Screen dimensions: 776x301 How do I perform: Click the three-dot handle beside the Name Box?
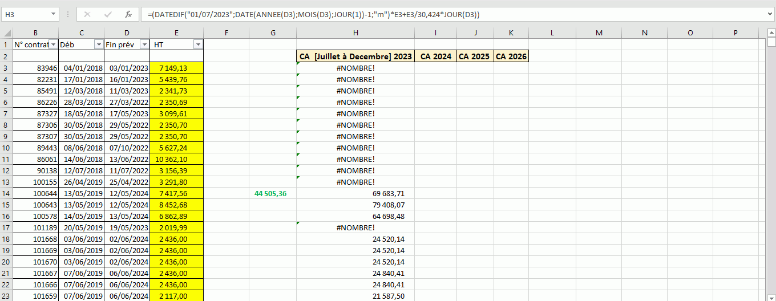tap(68, 14)
